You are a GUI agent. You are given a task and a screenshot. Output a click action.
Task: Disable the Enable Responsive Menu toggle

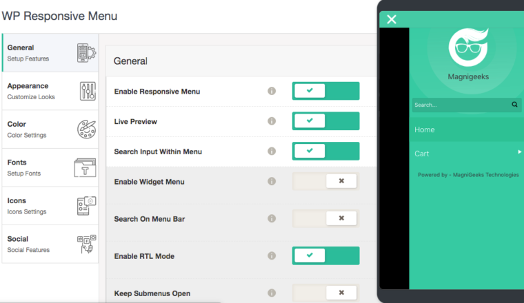pos(326,91)
